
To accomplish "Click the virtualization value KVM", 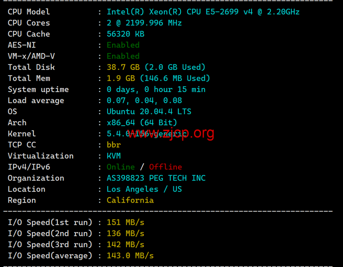I will point(114,156).
